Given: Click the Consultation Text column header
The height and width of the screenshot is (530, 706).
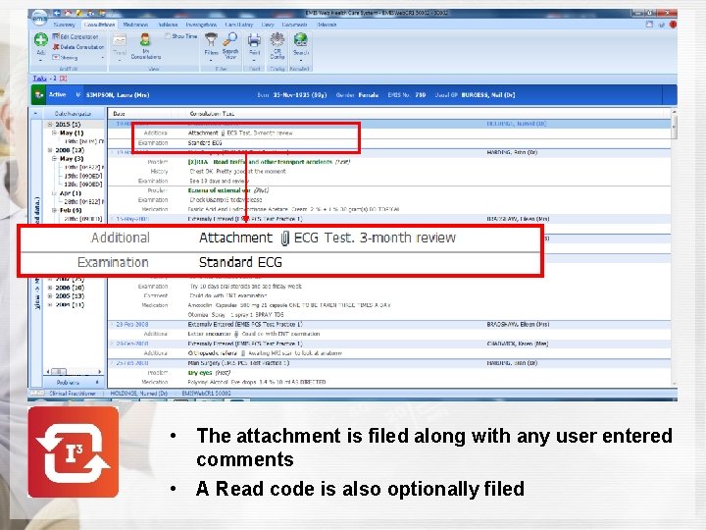Looking at the screenshot, I should click(x=212, y=114).
